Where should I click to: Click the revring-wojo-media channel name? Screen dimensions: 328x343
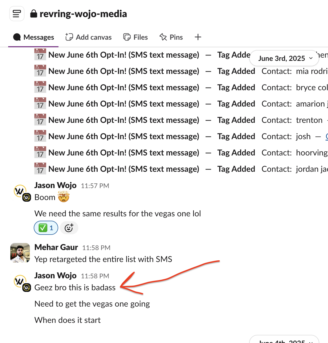pos(83,14)
